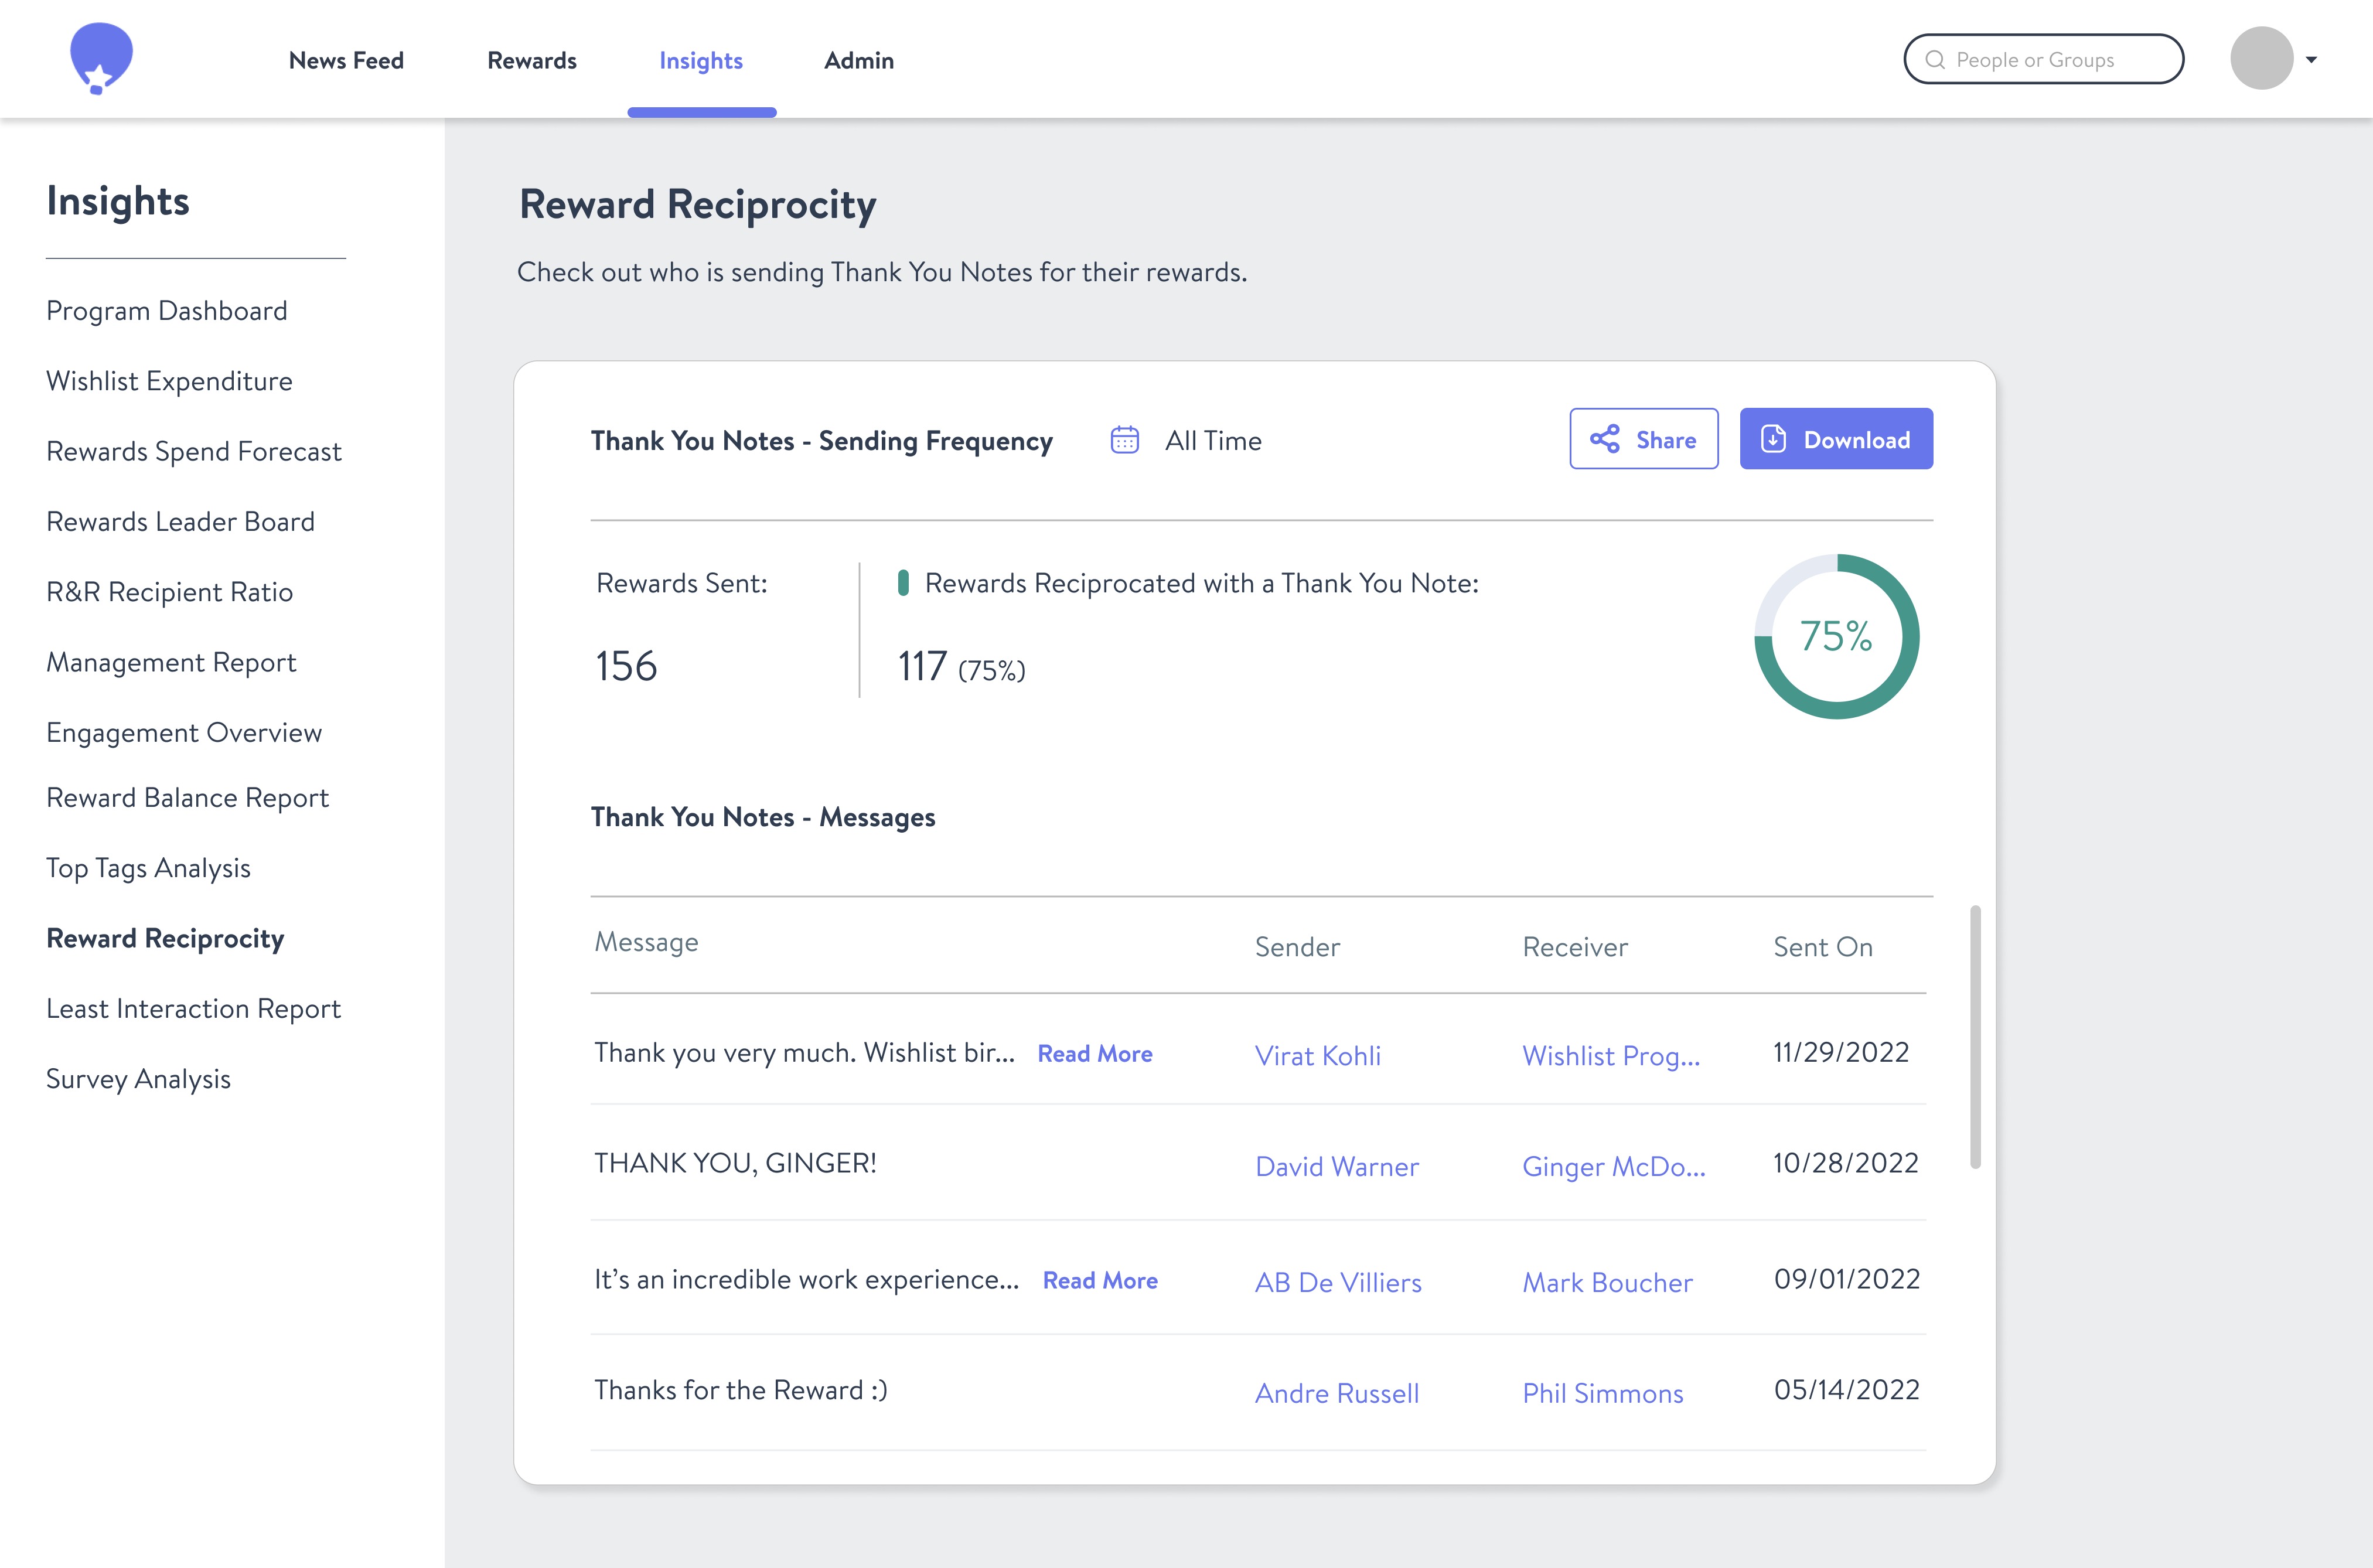Image resolution: width=2373 pixels, height=1568 pixels.
Task: Click the download icon in Download button
Action: coord(1773,439)
